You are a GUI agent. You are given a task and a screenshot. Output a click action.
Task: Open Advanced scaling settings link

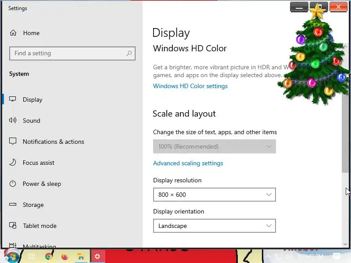(x=188, y=163)
